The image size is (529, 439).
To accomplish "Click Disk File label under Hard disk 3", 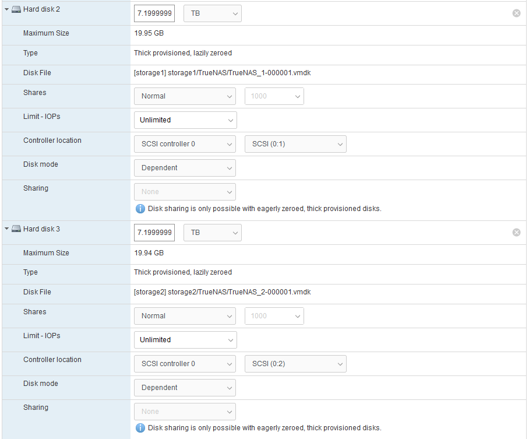I will pos(37,292).
